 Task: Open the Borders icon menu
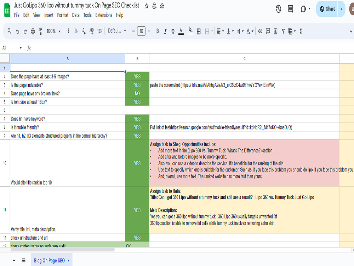(x=199, y=31)
